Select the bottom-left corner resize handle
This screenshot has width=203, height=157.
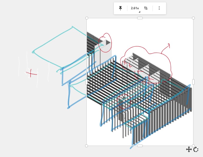87,146
